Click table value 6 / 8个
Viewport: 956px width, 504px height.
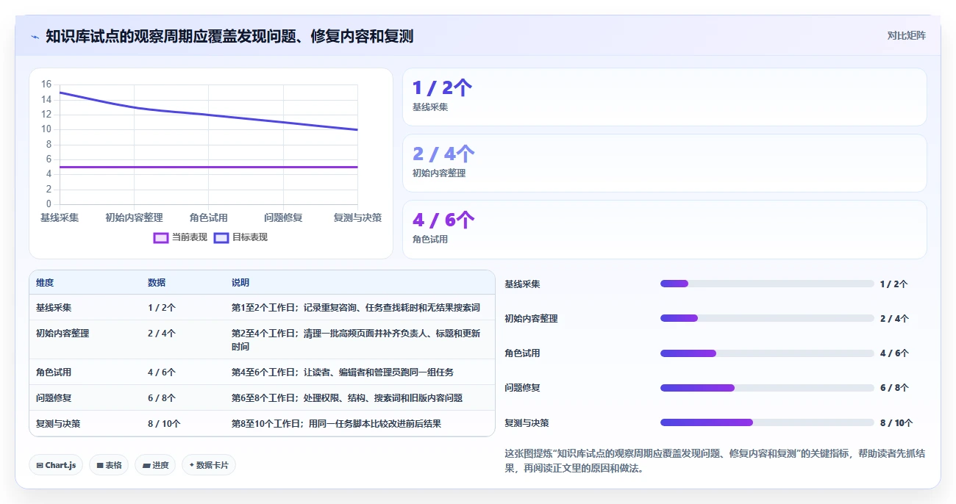[x=162, y=398]
